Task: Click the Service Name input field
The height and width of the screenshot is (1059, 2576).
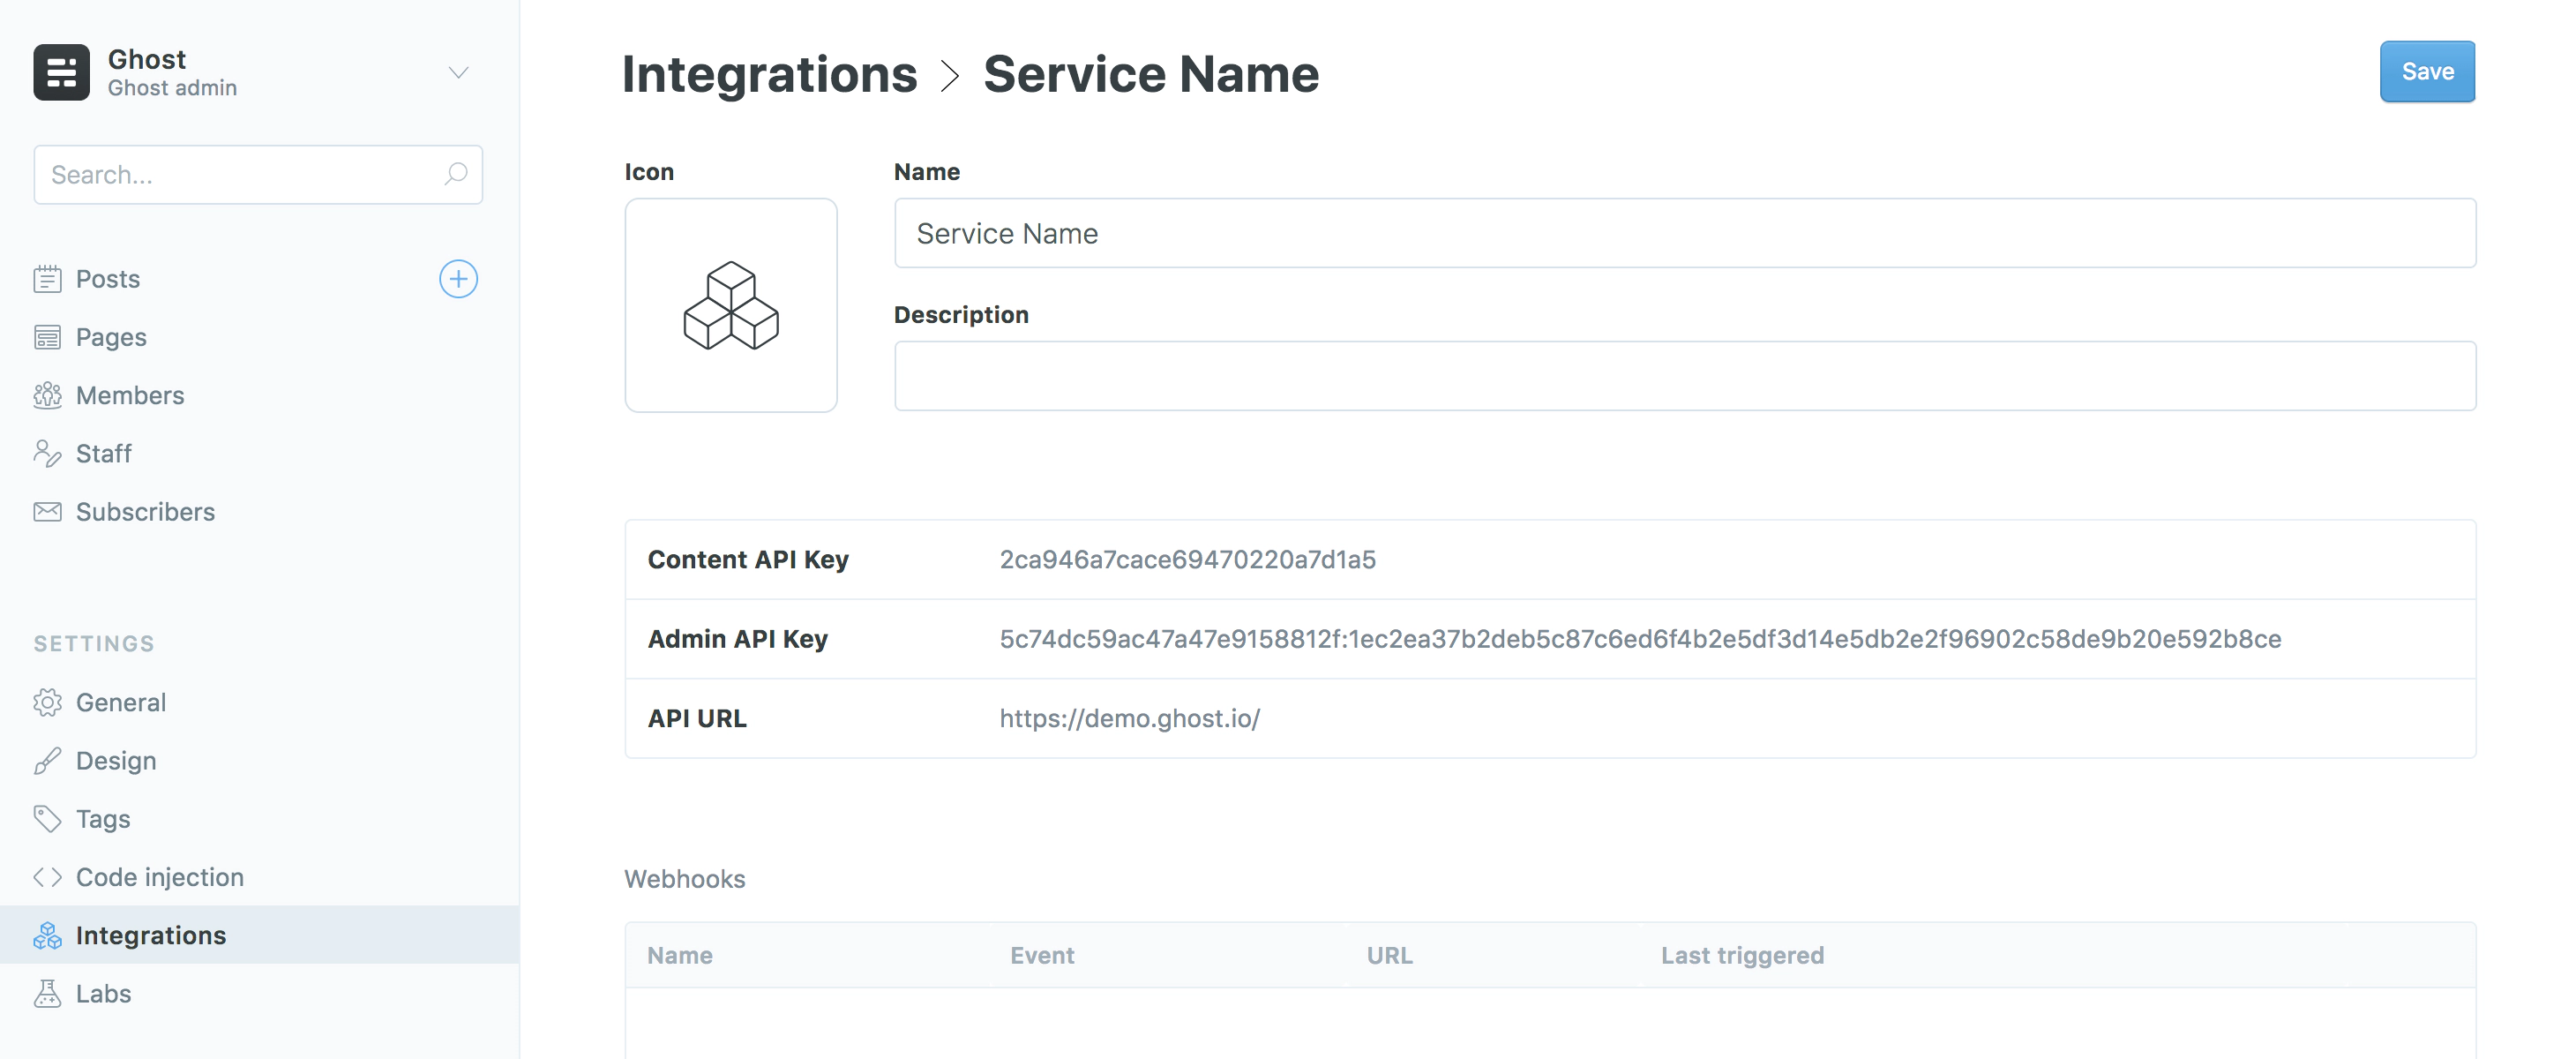Action: pos(1684,232)
